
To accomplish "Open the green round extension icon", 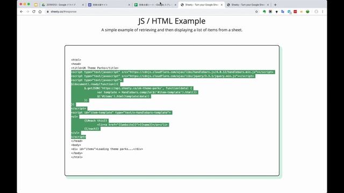I will point(307,12).
